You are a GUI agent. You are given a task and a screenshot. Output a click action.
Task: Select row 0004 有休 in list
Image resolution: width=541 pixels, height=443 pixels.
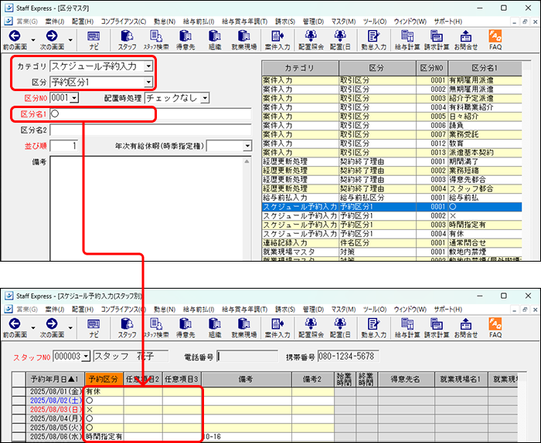pyautogui.click(x=392, y=234)
